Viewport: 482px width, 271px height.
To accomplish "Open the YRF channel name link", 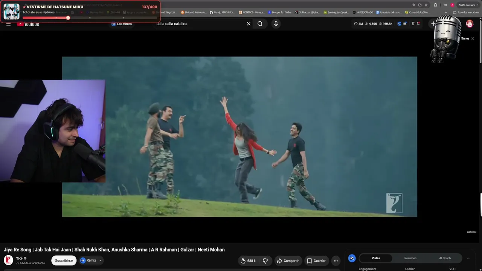I will point(19,258).
